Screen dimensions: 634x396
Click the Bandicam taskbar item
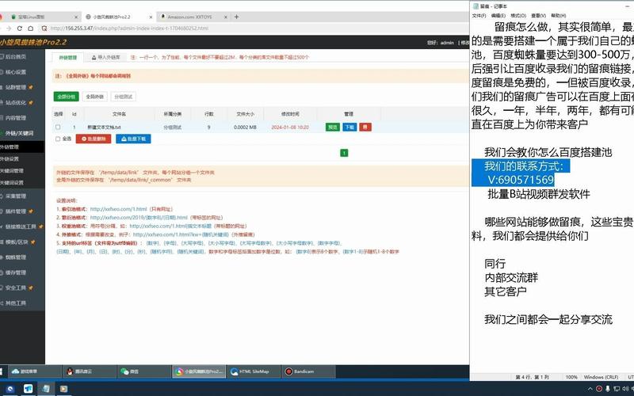(x=308, y=371)
